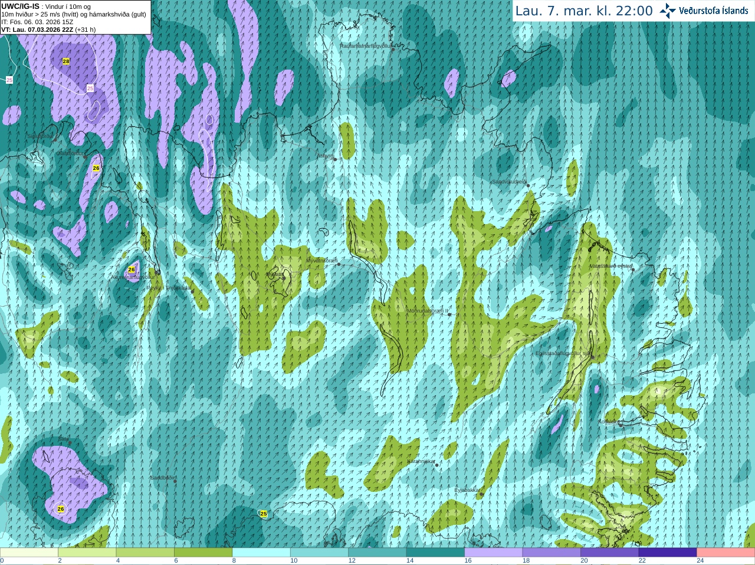The width and height of the screenshot is (755, 565).
Task: Click the yellow 26 marker above Akureyrarflugvöllur
Action: tap(131, 270)
